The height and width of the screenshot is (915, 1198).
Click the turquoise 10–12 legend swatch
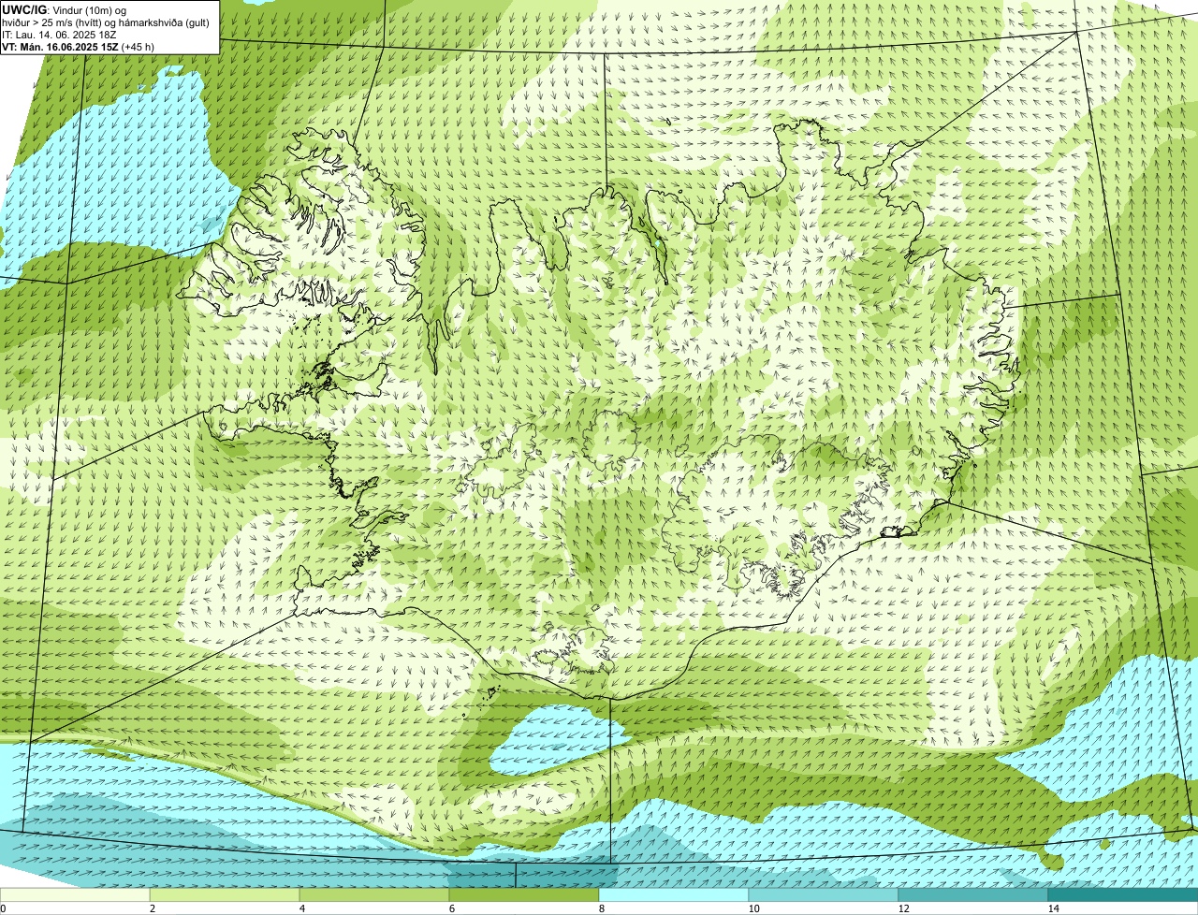(x=824, y=895)
